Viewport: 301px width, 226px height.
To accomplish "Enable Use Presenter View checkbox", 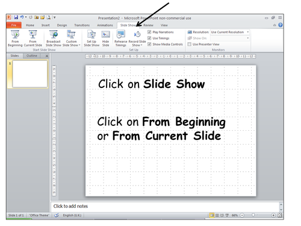I will tap(189, 44).
